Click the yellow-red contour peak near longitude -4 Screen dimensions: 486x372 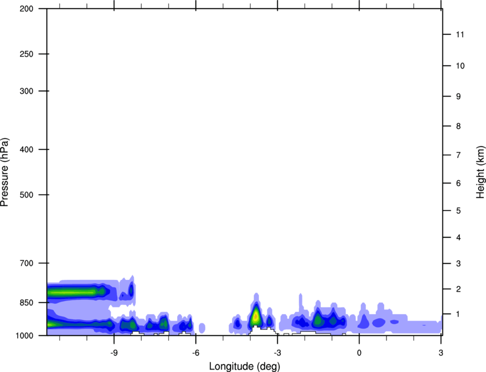[256, 316]
